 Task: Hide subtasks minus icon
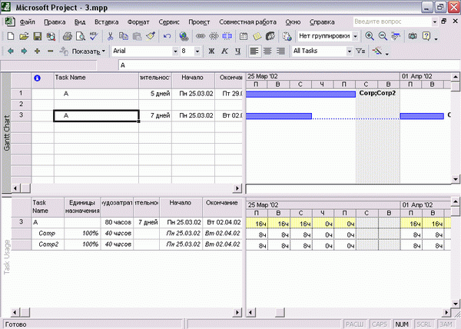[51, 52]
